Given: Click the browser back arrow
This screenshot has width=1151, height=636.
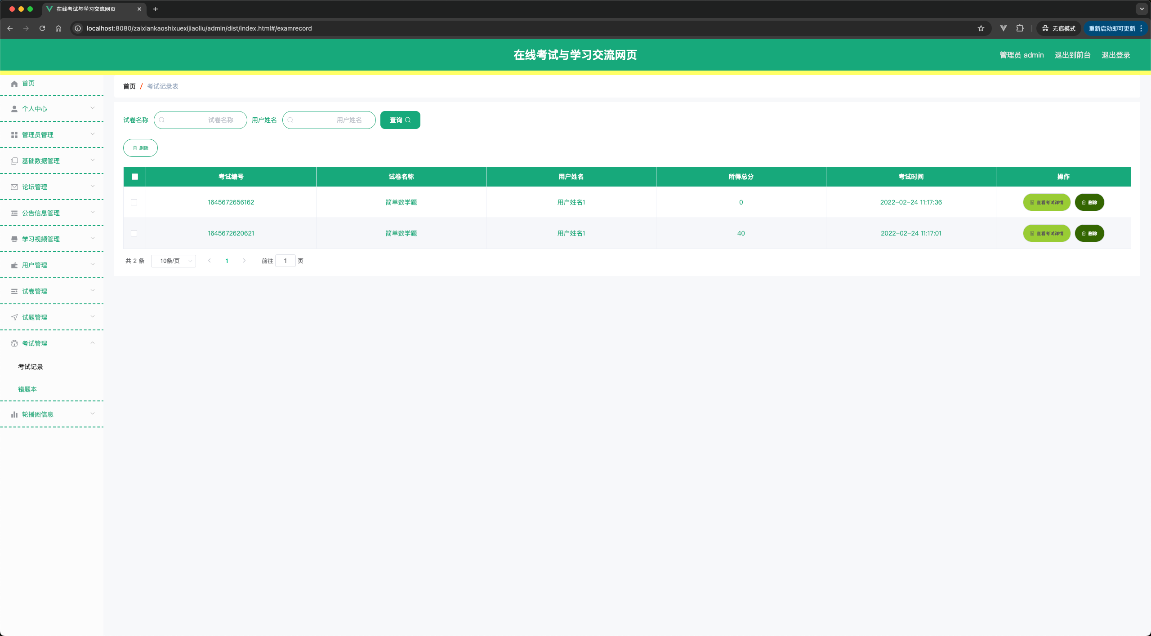Looking at the screenshot, I should click(x=10, y=28).
